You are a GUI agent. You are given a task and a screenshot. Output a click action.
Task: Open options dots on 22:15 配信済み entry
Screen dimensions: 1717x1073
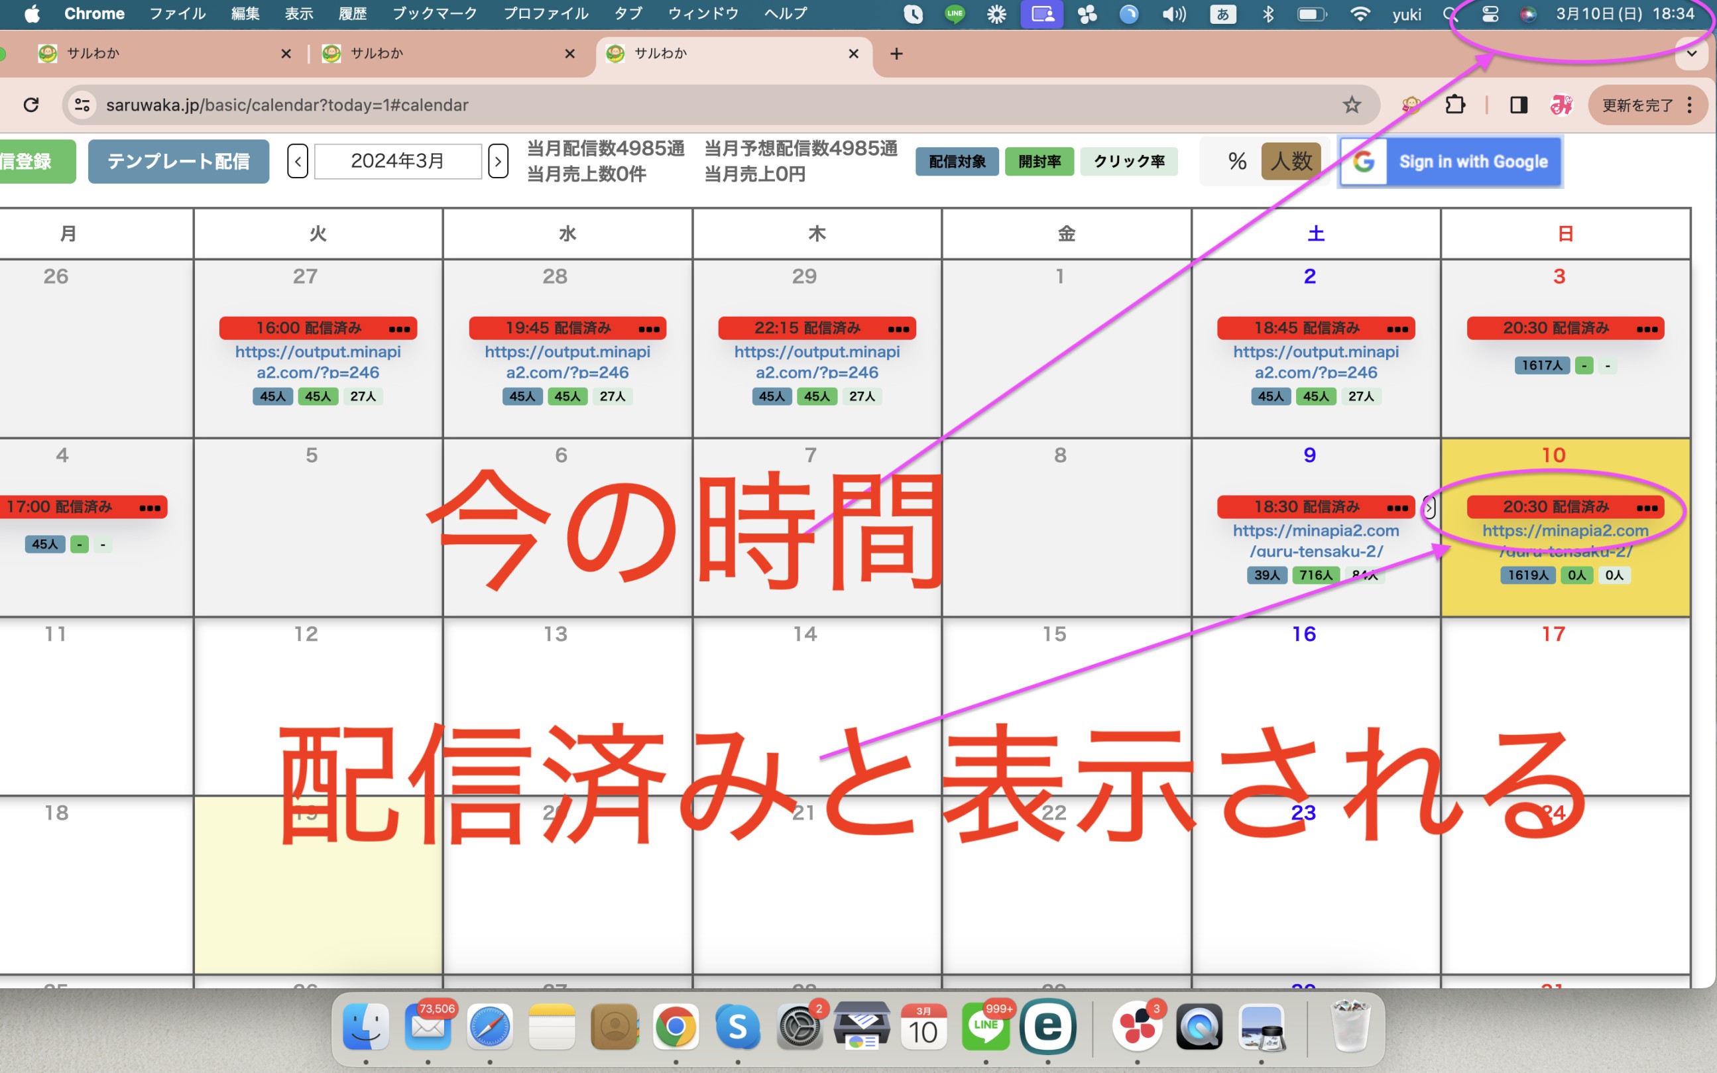click(898, 329)
